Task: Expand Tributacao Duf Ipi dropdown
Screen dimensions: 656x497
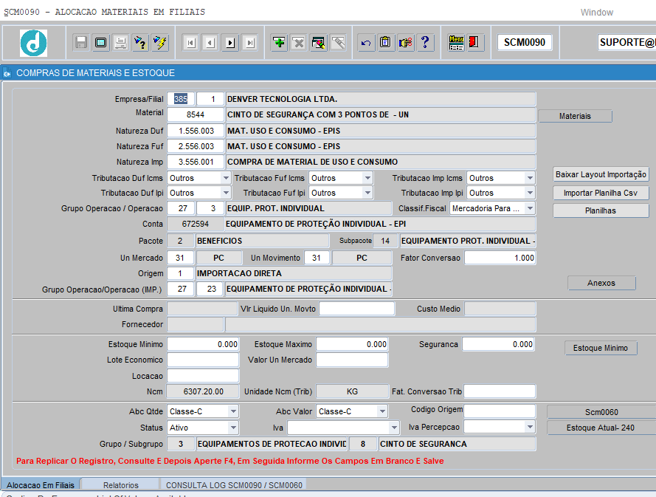Action: click(226, 193)
